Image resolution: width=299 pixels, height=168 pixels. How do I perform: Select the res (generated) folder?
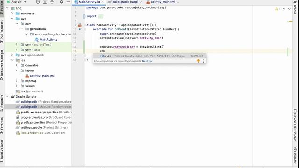[x=29, y=91]
